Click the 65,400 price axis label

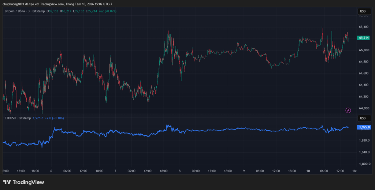click(364, 27)
